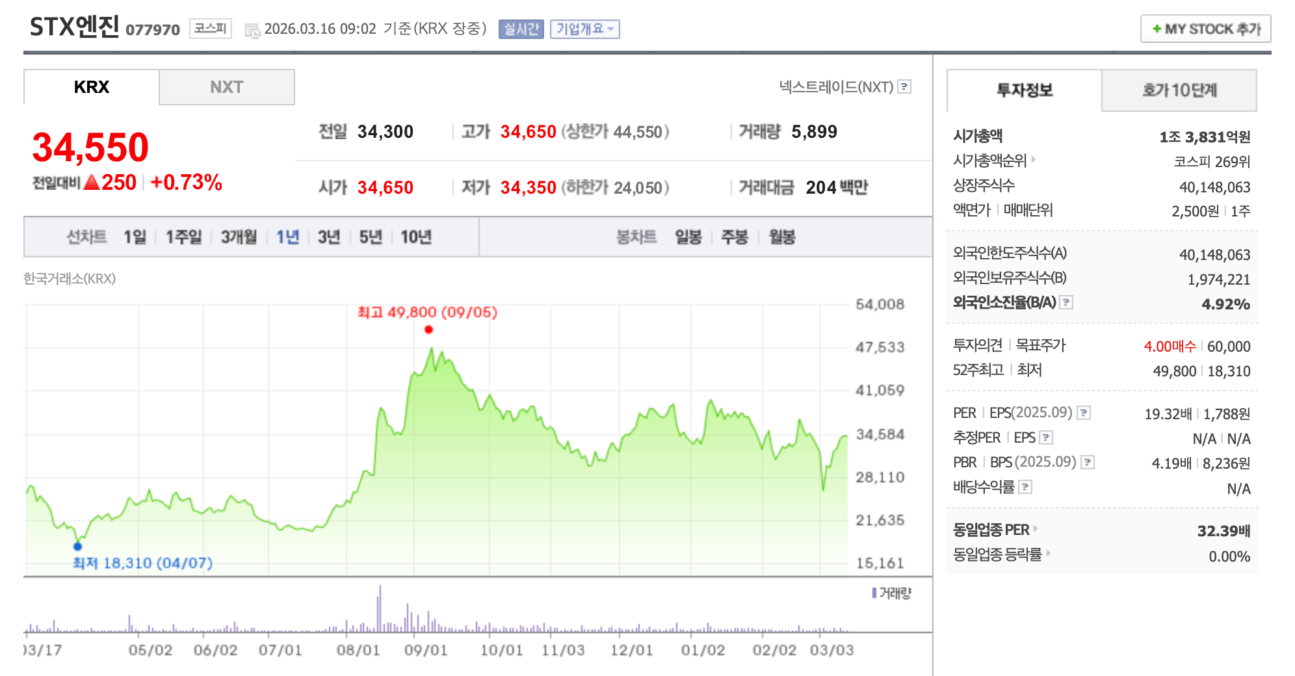
Task: Click the +0.73% change value
Action: pos(186,183)
